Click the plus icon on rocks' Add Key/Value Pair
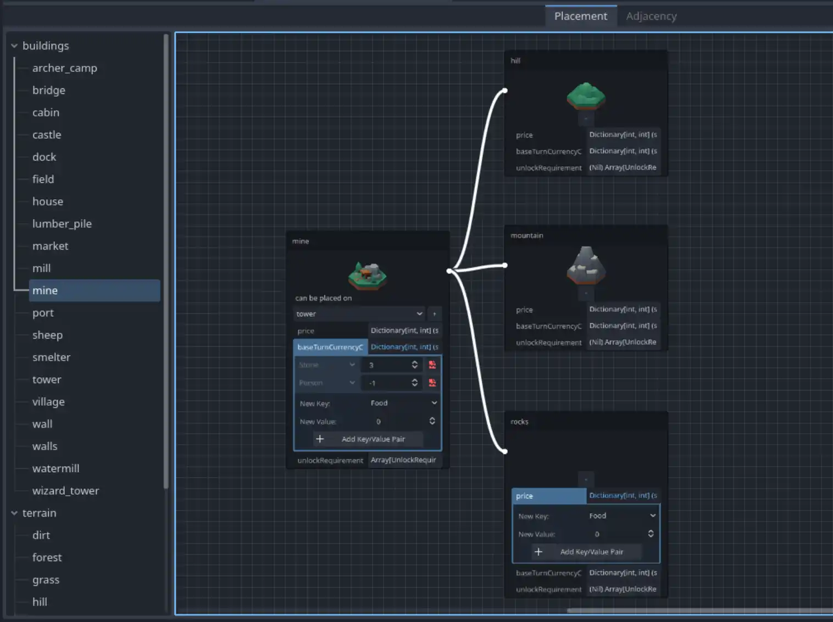This screenshot has height=622, width=833. [538, 552]
